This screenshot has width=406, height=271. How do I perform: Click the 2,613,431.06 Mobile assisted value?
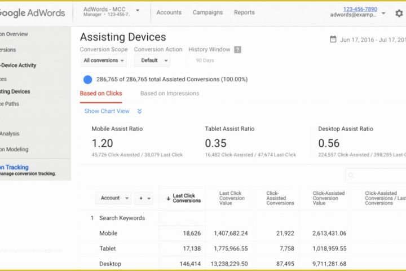329,233
